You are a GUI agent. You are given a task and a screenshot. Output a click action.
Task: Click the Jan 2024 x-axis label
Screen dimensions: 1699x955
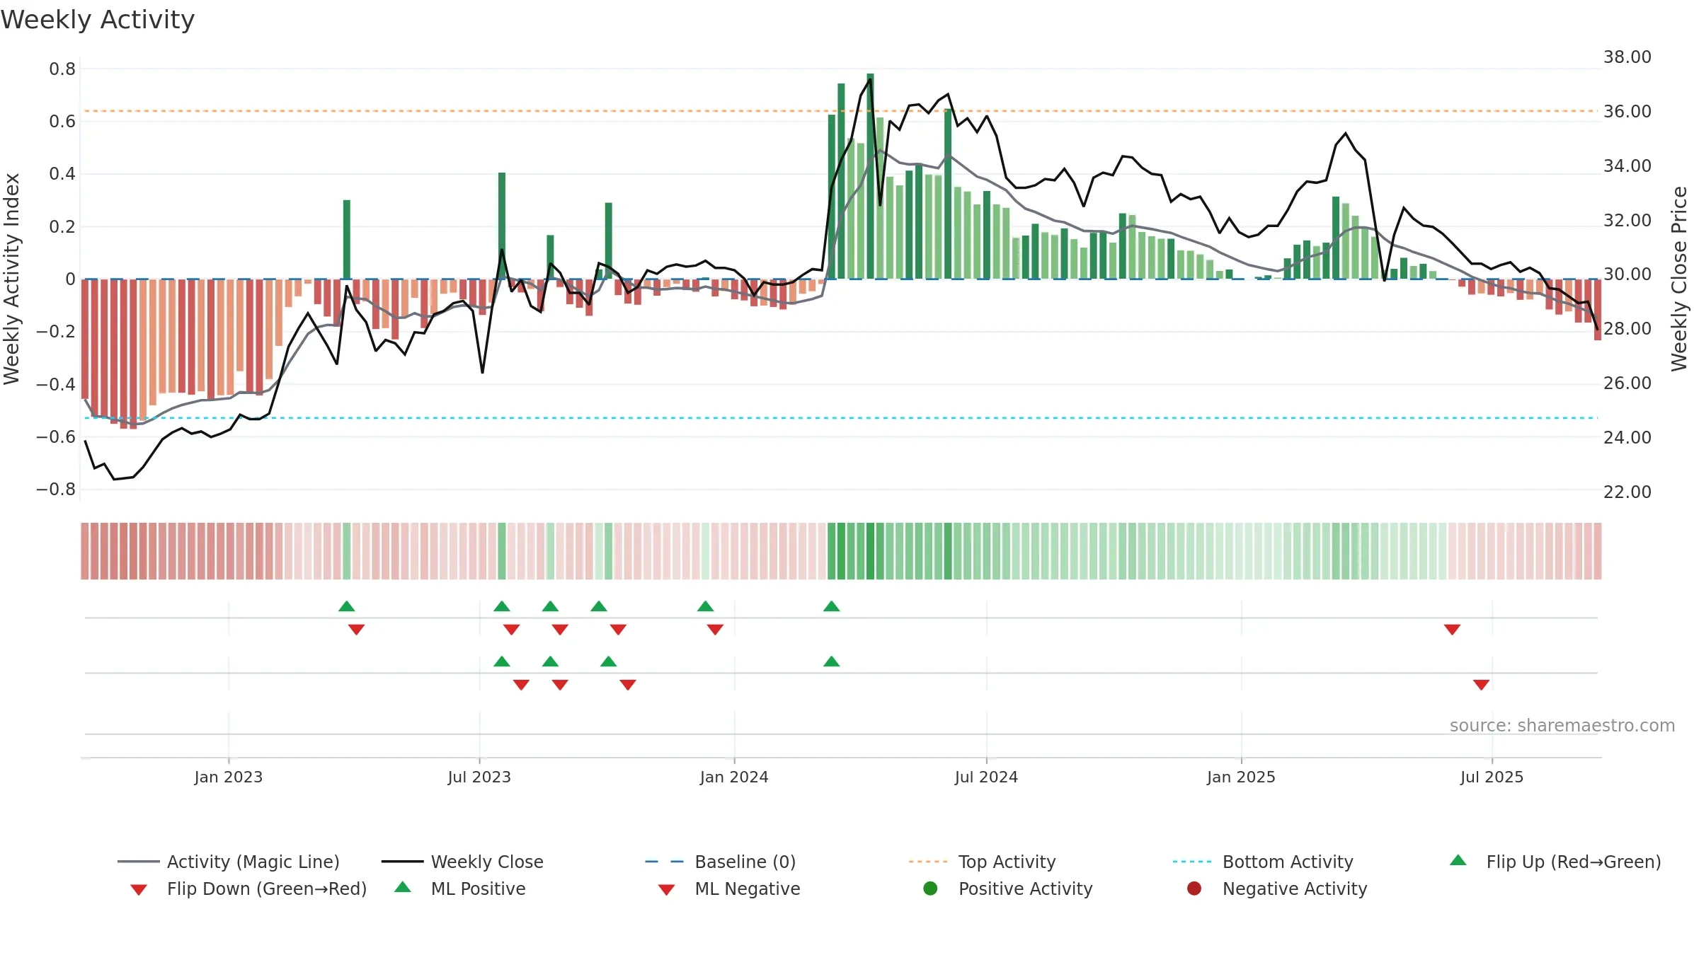tap(734, 777)
